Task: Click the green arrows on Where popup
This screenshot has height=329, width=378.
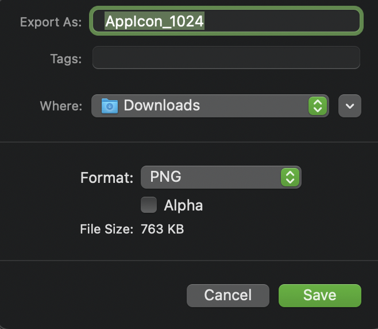Action: tap(318, 106)
